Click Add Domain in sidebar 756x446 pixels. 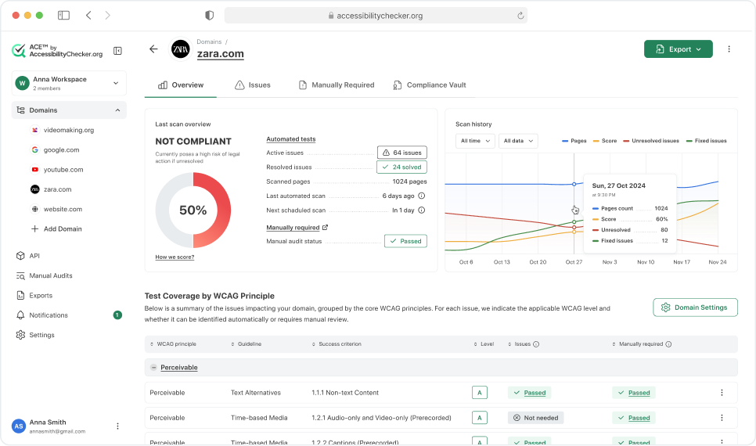tap(56, 229)
